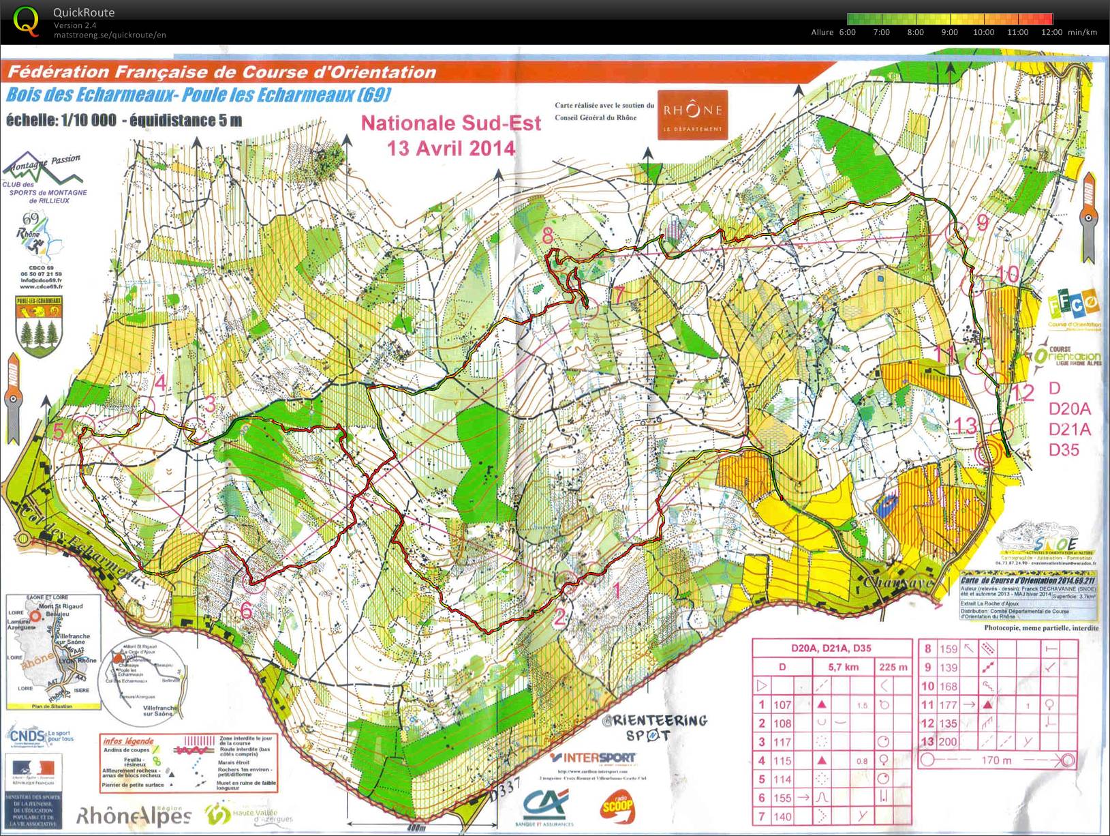Click control code 155 in the description table
The image size is (1110, 836).
(782, 797)
